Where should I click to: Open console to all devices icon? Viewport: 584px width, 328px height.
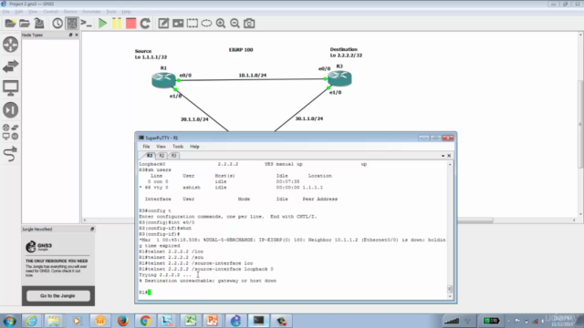pos(86,24)
